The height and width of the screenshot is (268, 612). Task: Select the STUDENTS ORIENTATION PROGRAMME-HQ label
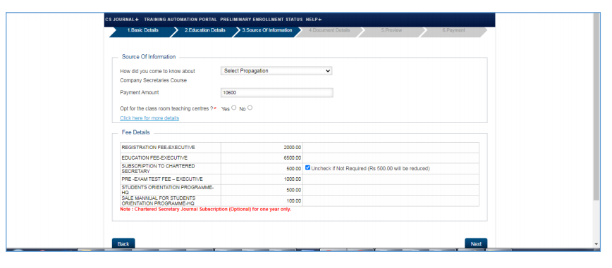(167, 190)
